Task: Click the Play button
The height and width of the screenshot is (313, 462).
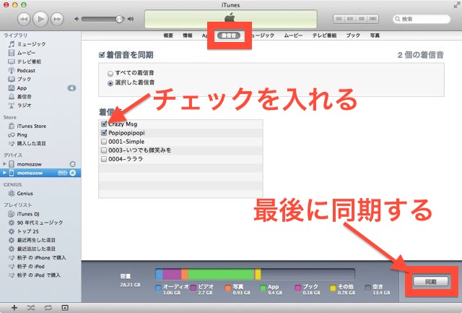Action: 40,20
